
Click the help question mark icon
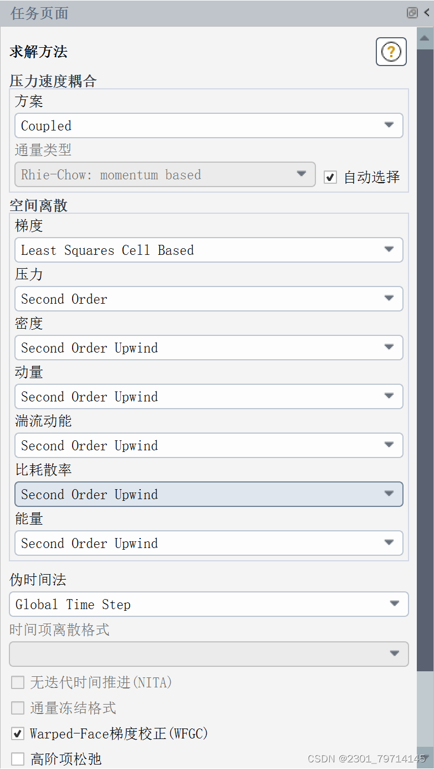pyautogui.click(x=391, y=52)
